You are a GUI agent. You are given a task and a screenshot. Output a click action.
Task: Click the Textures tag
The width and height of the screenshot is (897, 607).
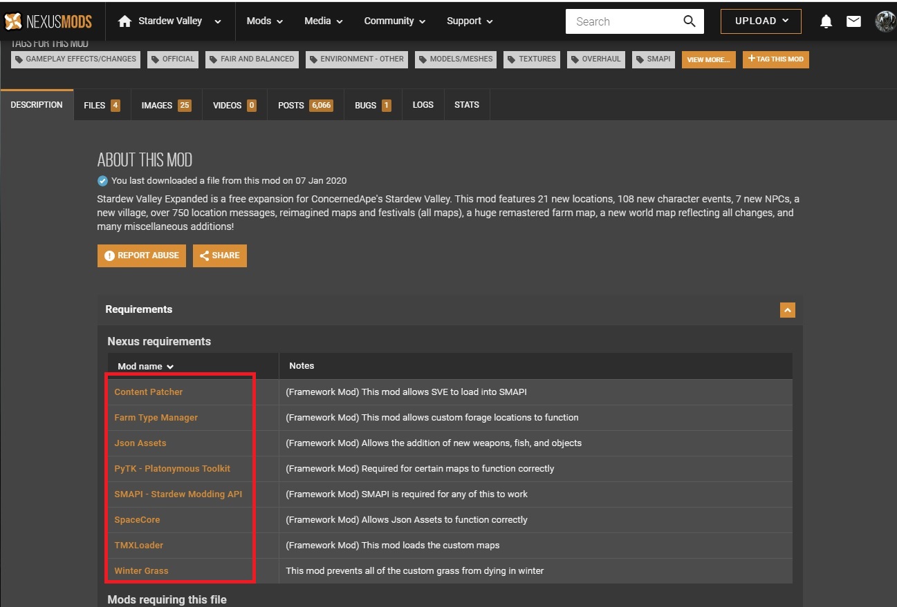pos(532,59)
